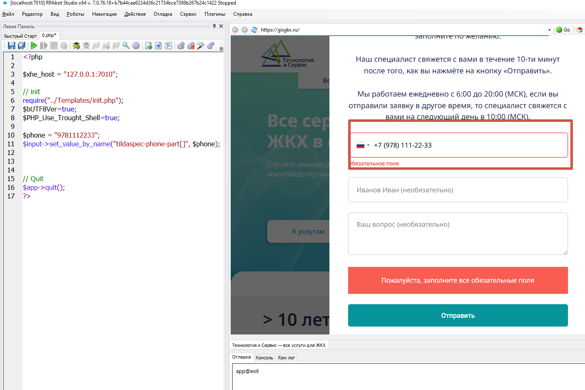
Task: Click the grayed gear icon next to stop
Action: point(64,46)
